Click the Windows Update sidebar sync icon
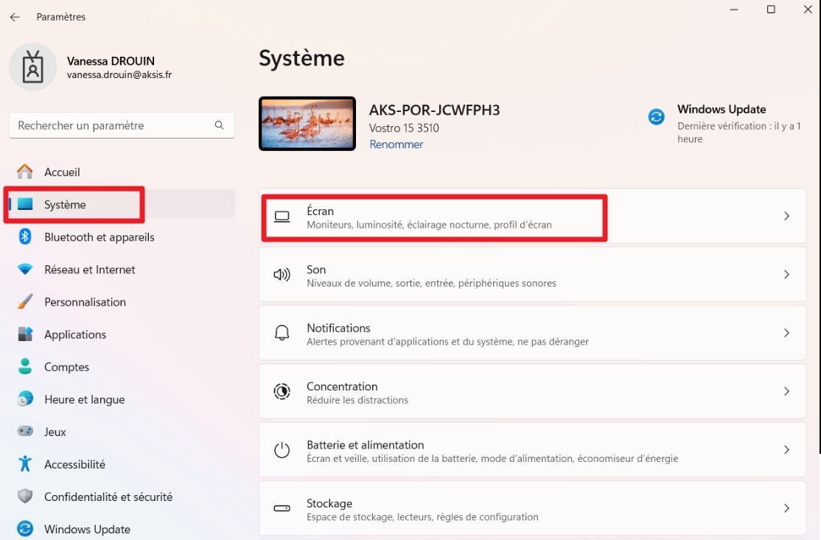Viewport: 821px width, 540px height. coord(24,528)
